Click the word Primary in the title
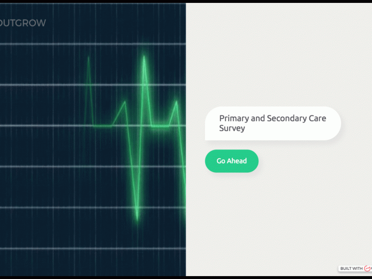 (234, 119)
